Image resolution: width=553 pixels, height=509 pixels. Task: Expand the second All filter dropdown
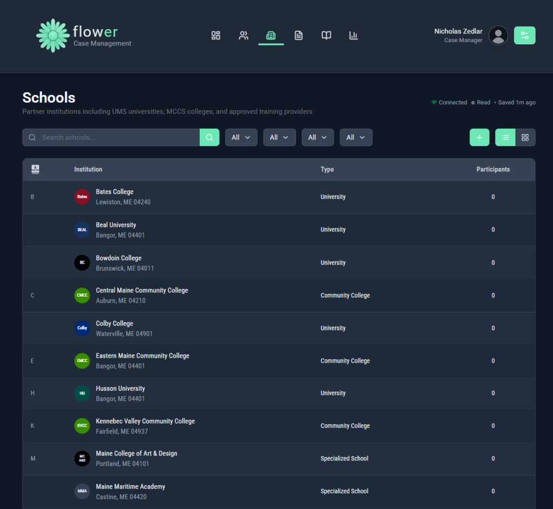[279, 137]
